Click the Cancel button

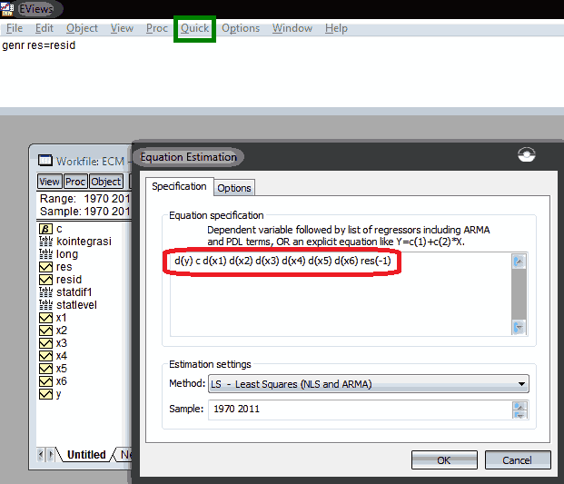518,460
